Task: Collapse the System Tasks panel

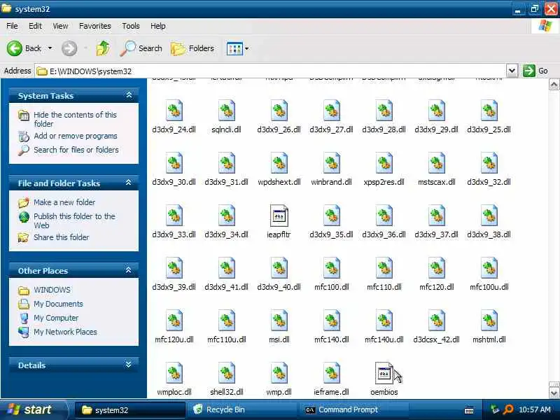Action: pos(129,95)
